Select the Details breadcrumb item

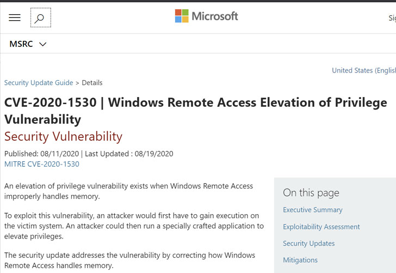pyautogui.click(x=92, y=83)
